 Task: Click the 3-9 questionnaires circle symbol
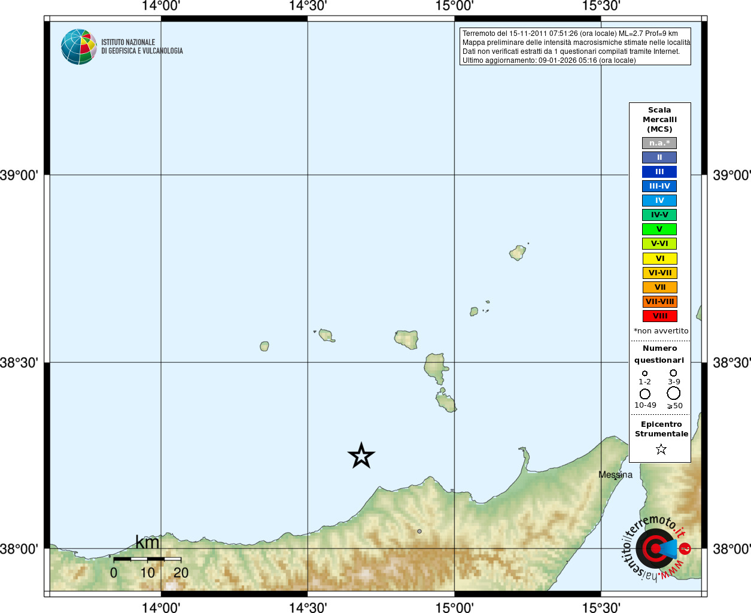tap(673, 373)
